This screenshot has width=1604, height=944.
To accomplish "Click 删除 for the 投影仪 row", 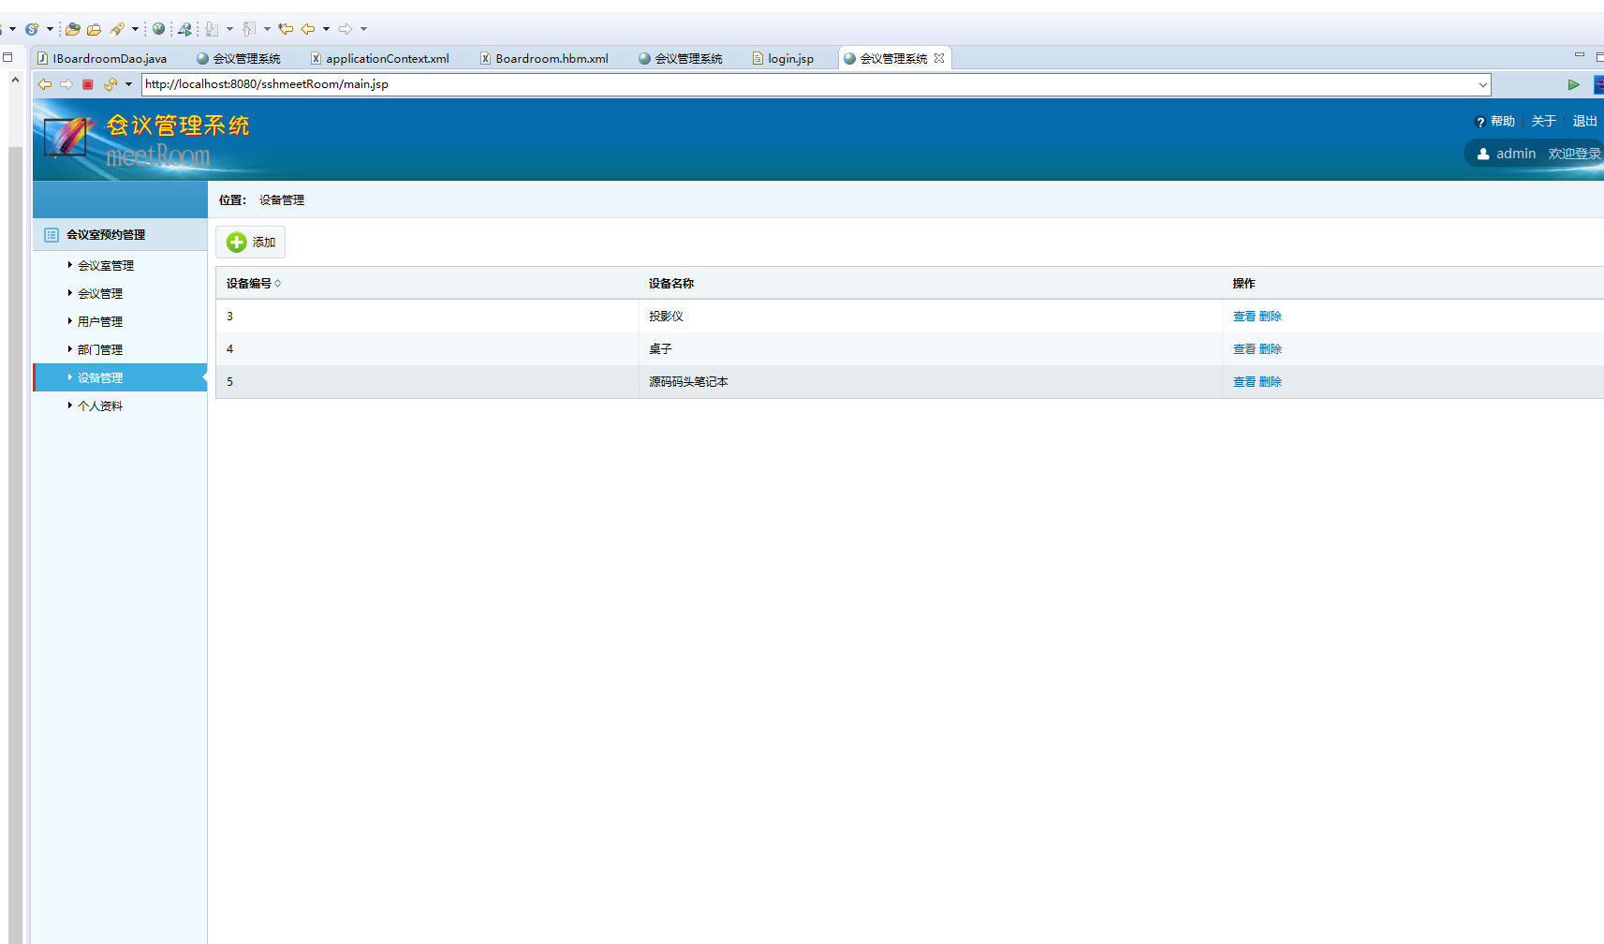I will (x=1270, y=317).
